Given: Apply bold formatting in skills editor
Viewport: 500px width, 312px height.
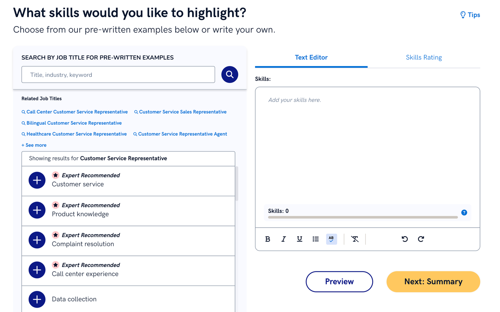Looking at the screenshot, I should click(x=267, y=239).
